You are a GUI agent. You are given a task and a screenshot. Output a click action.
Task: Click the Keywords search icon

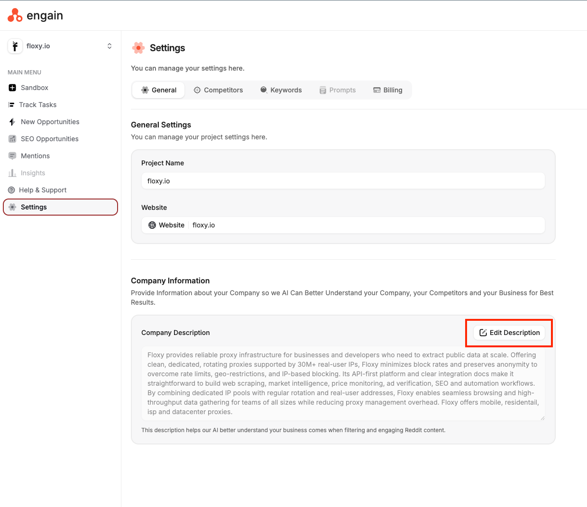[264, 90]
